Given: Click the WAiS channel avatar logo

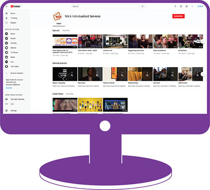Looking at the screenshot, I should 58,16.
